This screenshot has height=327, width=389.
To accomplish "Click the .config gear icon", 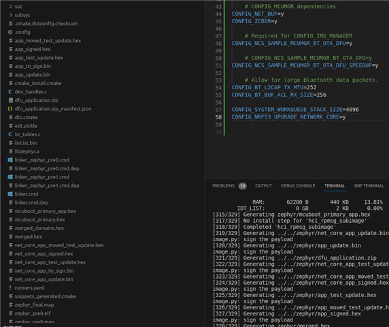I will (10, 32).
